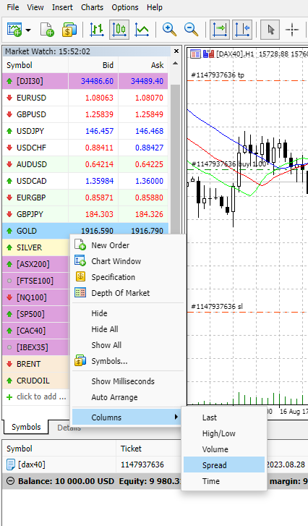308x526 pixels.
Task: Collapse the Balance row minus icon
Action: (x=10, y=481)
